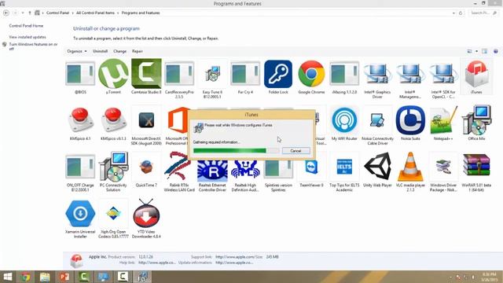
Task: Select the Office Mix icon
Action: [476, 120]
